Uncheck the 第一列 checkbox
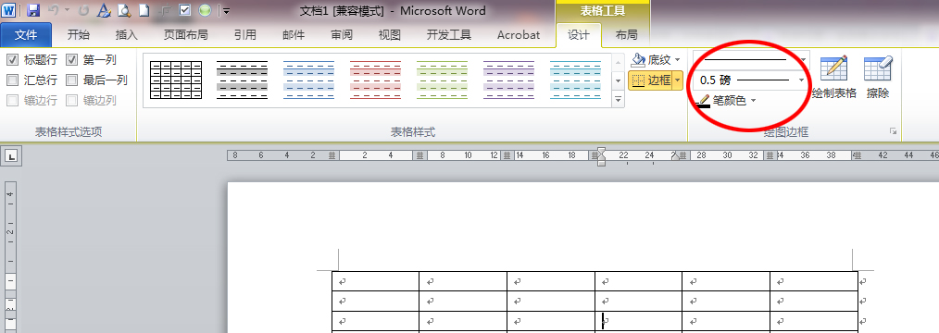This screenshot has height=333, width=939. (72, 60)
